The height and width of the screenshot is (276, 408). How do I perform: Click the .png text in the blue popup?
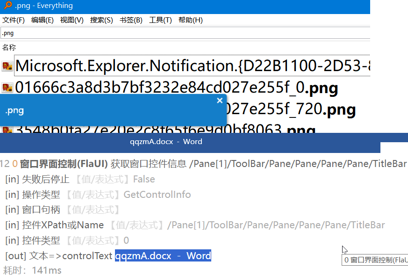[14, 111]
